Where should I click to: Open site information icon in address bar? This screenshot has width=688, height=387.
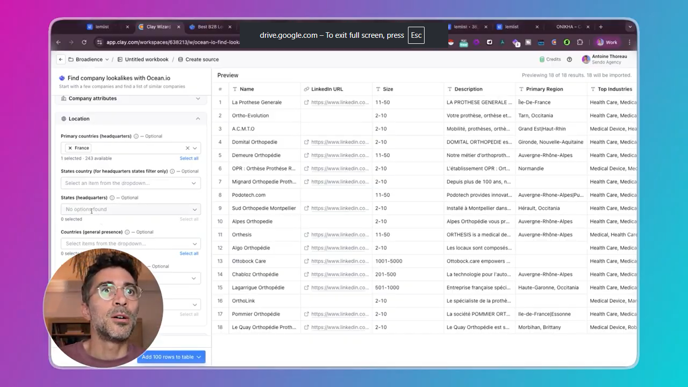(99, 42)
